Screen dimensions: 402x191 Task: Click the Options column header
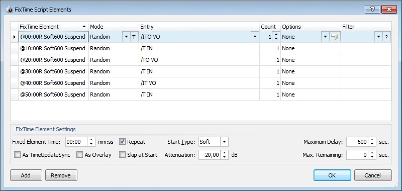coord(311,27)
